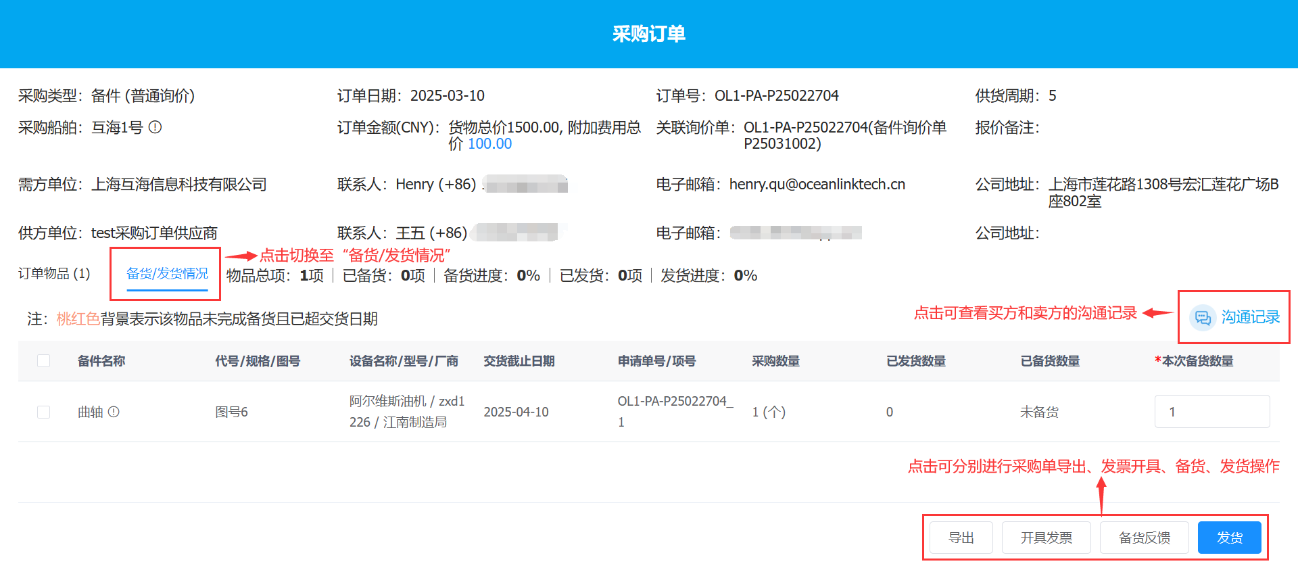Click the blue 100.00 surcharge amount

(490, 144)
